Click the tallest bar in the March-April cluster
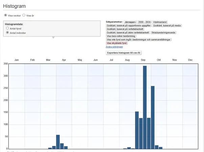The height and width of the screenshot is (152, 204). 58,142
